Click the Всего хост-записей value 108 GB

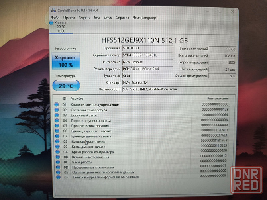click(x=222, y=56)
